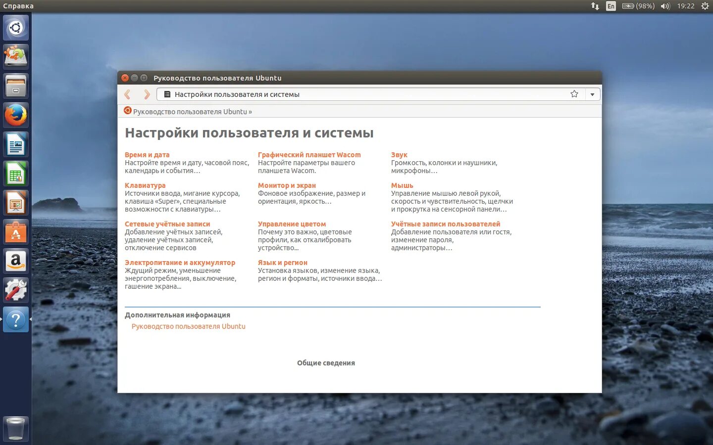Open the Trash from the launcher

tap(15, 428)
